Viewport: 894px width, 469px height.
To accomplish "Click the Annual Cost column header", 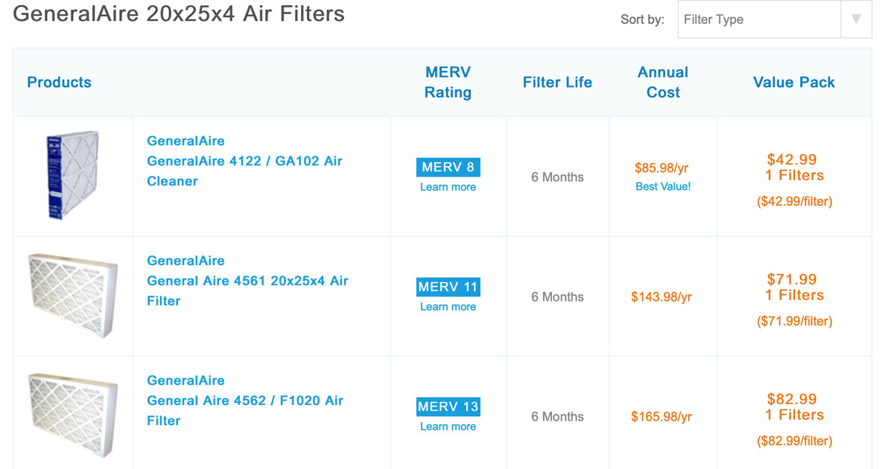I will tap(662, 82).
